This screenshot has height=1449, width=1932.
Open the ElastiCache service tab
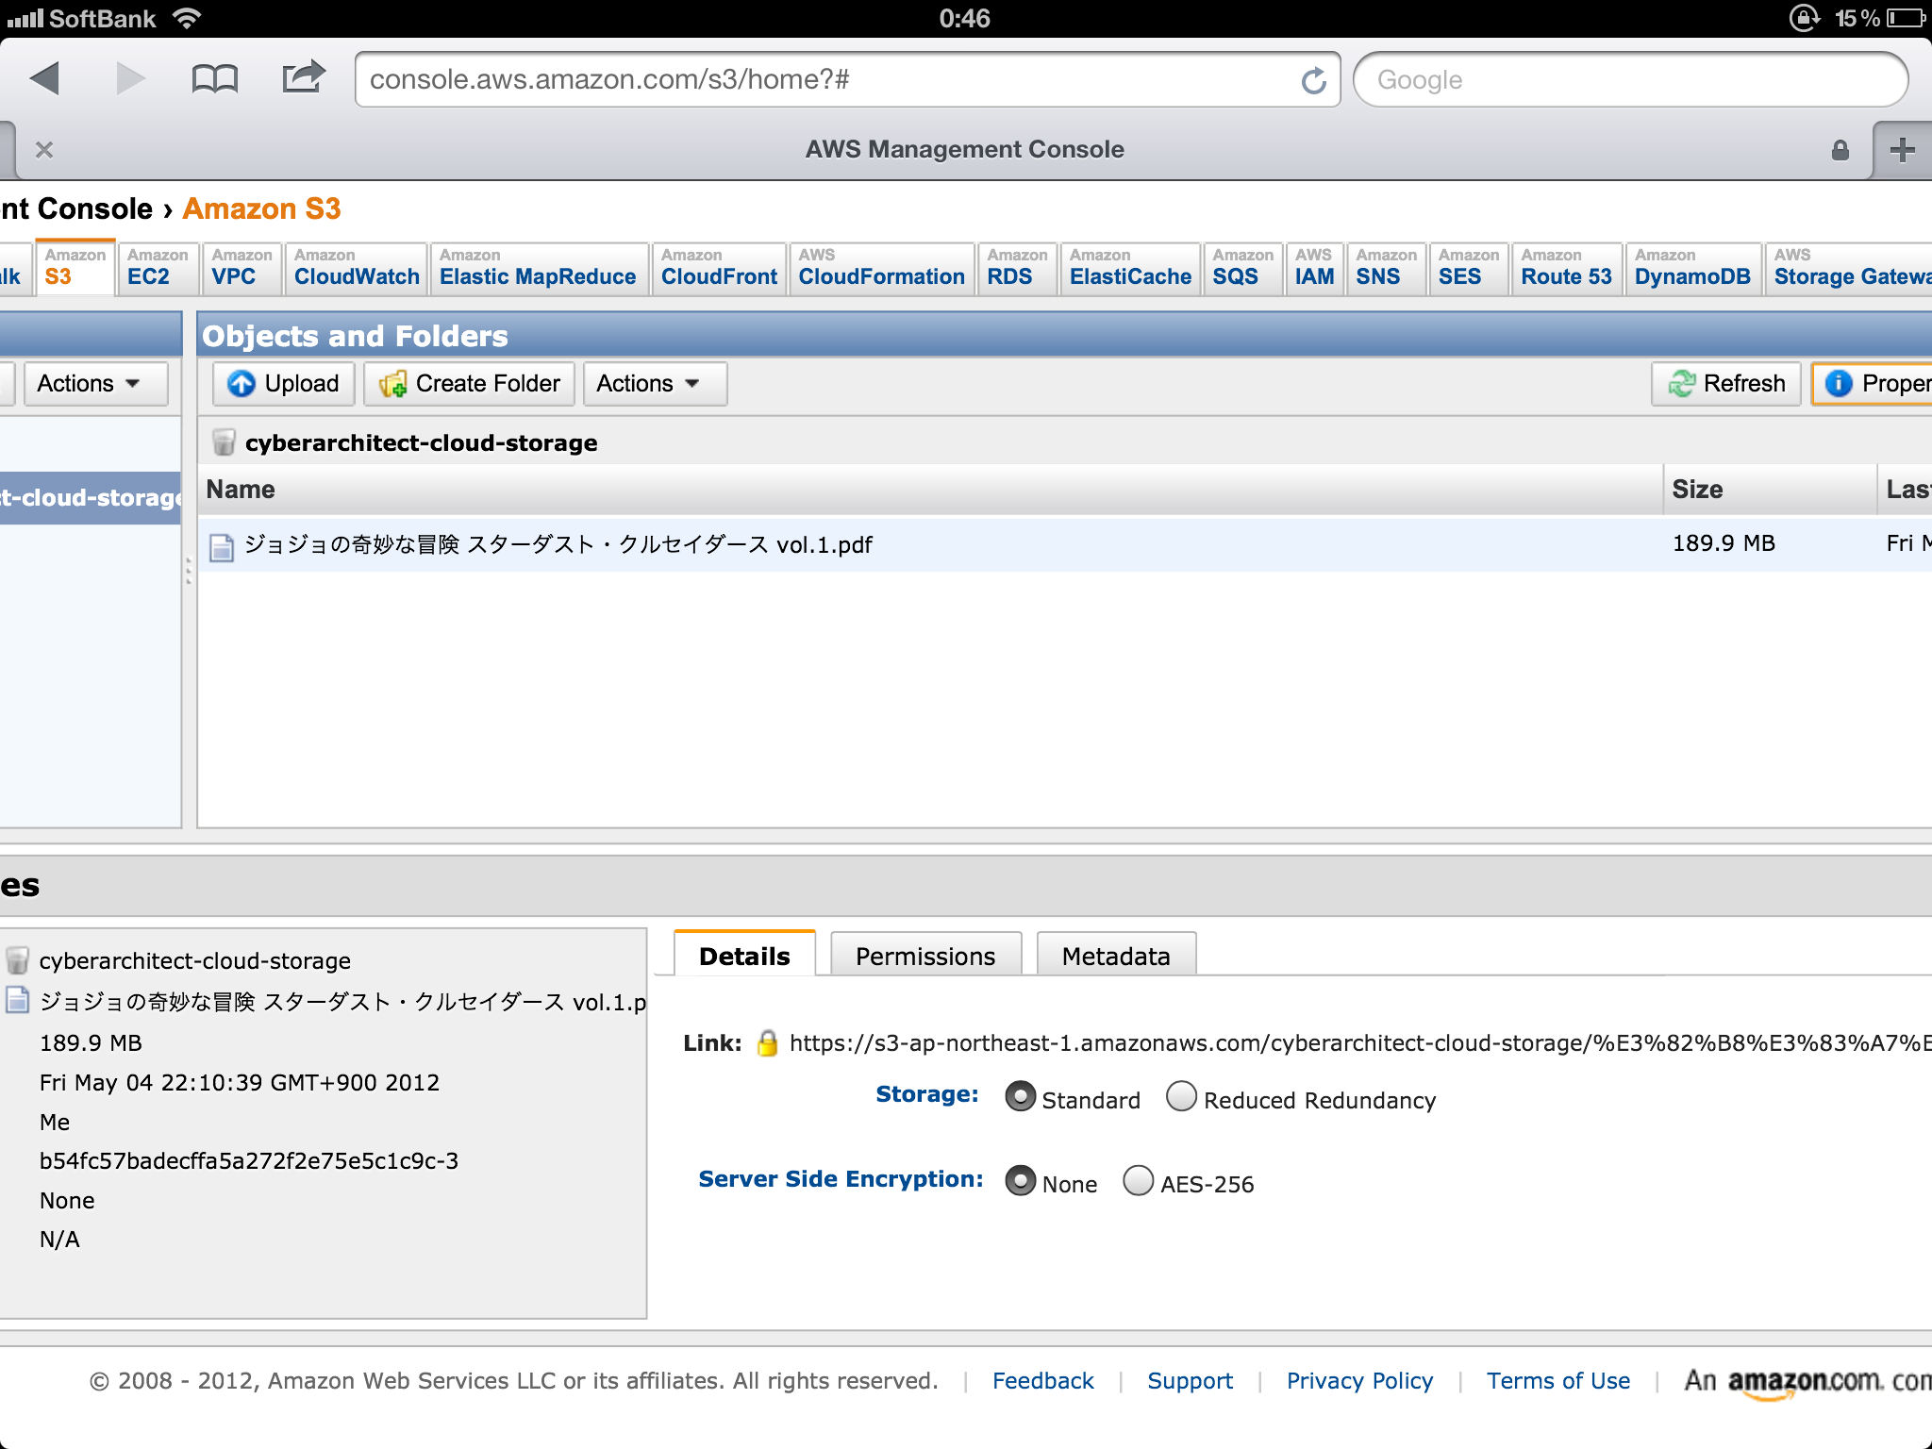1130,268
